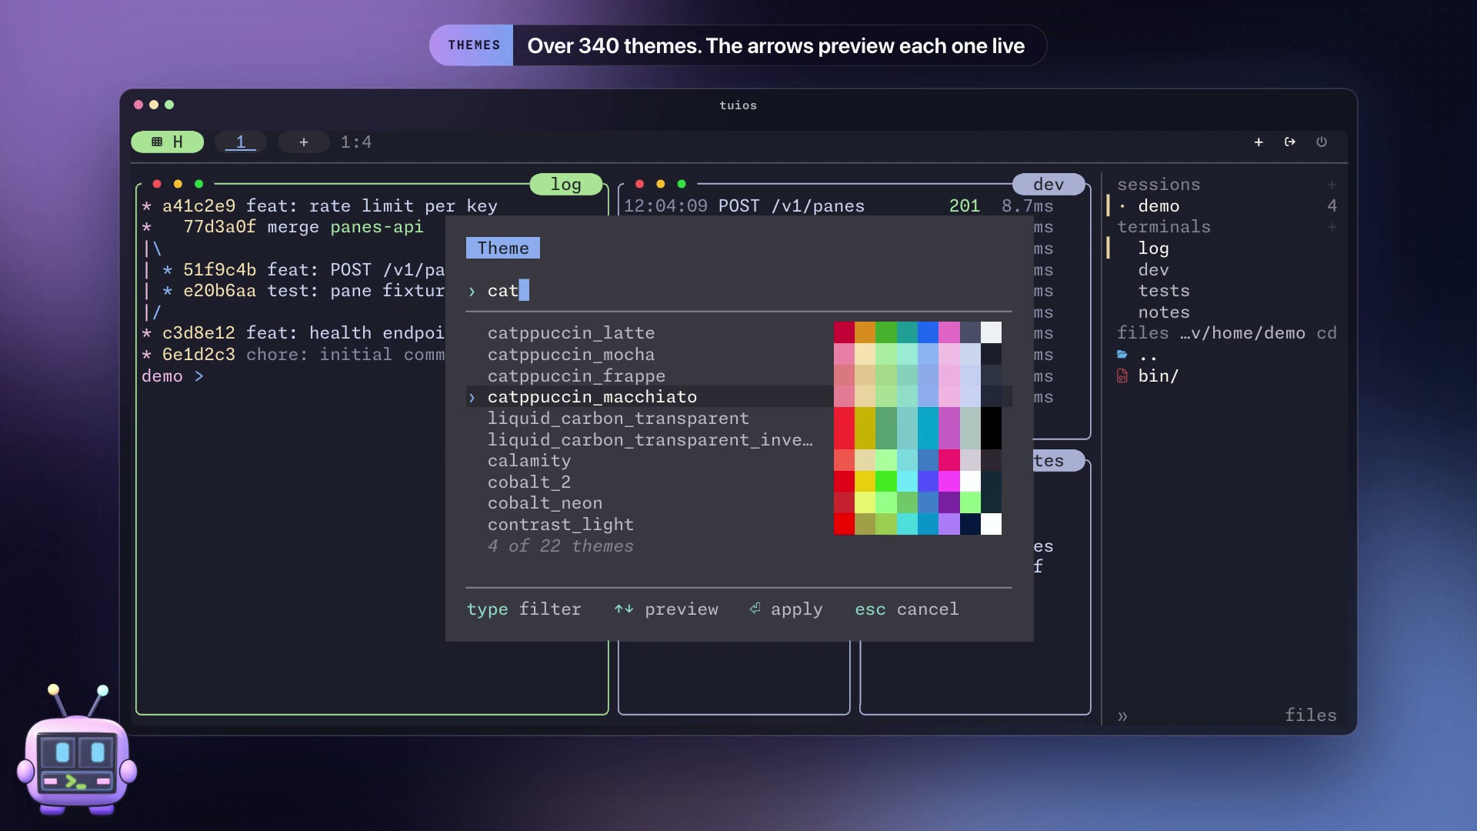The image size is (1477, 831).
Task: Click the 1:4 workspace indicator
Action: (x=356, y=142)
